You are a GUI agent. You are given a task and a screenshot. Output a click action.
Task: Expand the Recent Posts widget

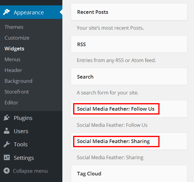click(129, 12)
